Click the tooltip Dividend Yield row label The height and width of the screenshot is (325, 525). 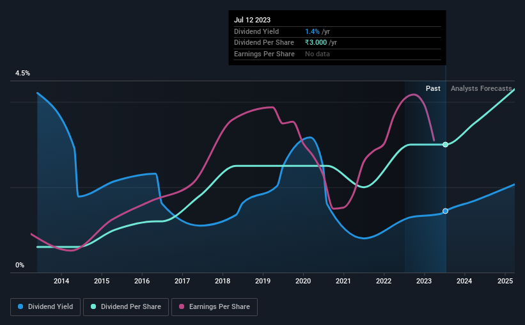(256, 31)
